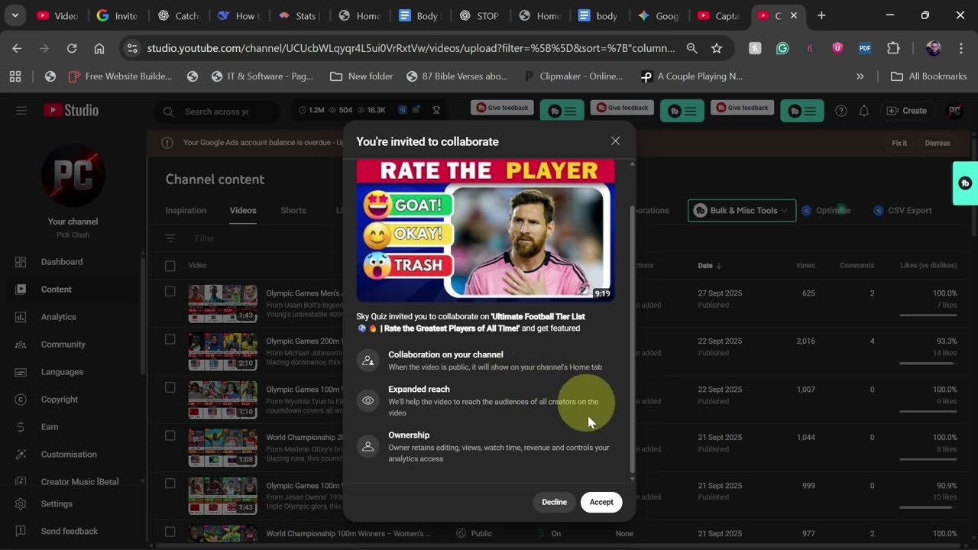The image size is (978, 550).
Task: Click the Create button
Action: tap(907, 111)
